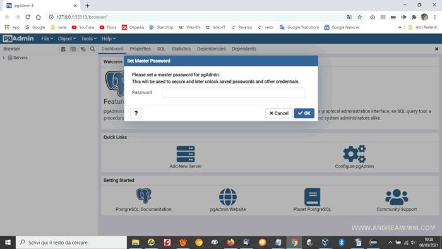Open the Okpedia bookmark
Screen dimensions: 442x249
[x=133, y=27]
